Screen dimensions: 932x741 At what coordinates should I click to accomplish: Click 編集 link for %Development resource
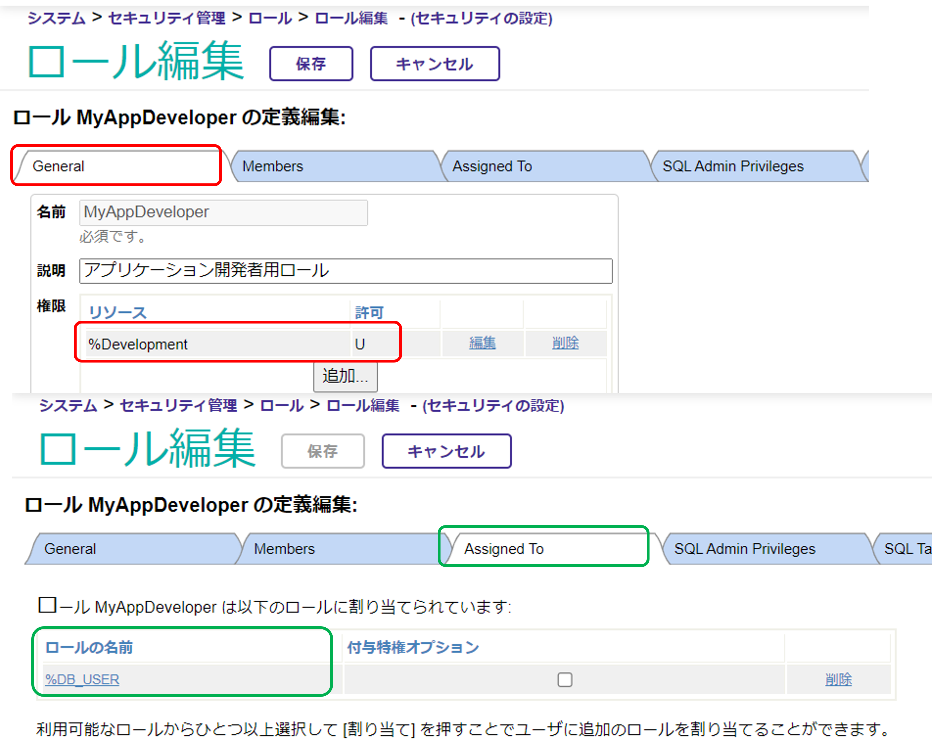[482, 343]
